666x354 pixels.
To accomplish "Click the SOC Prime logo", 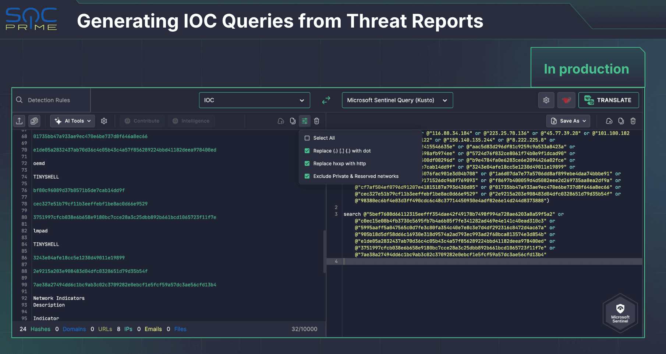I will (31, 19).
